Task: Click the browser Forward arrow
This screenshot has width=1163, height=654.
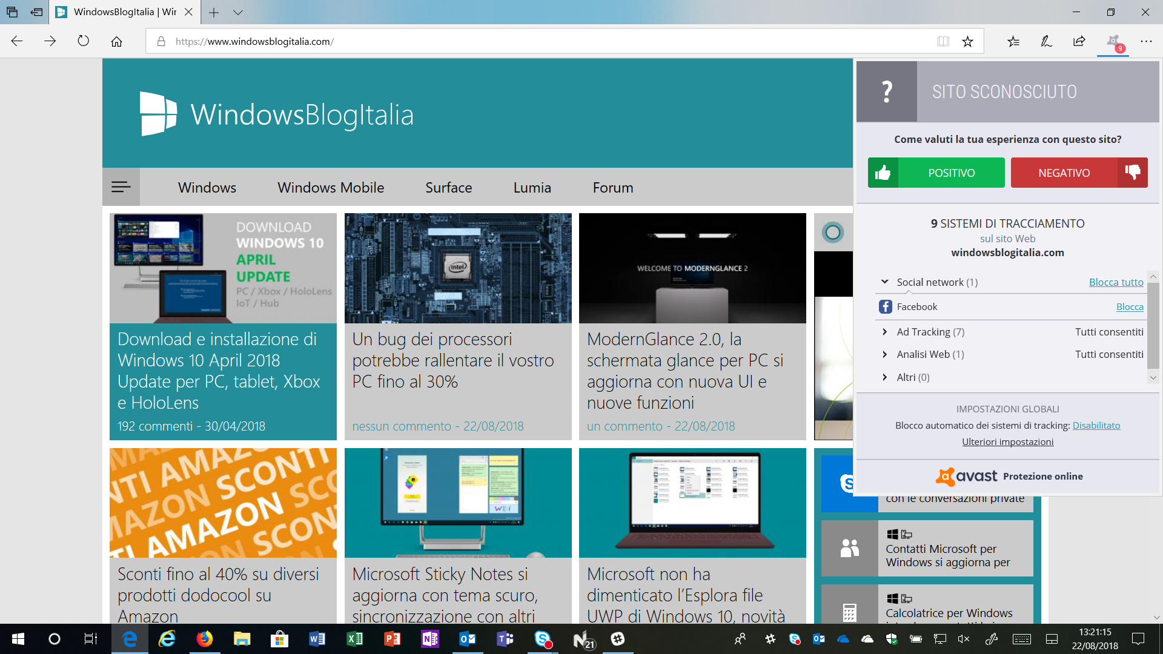Action: pos(50,41)
